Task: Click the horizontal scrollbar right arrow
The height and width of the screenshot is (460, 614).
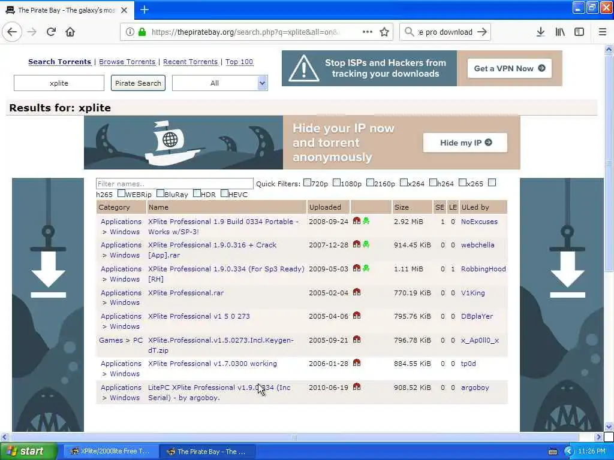Action: coord(598,437)
